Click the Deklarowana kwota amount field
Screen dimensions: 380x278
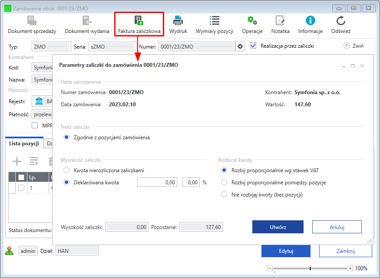[157, 183]
